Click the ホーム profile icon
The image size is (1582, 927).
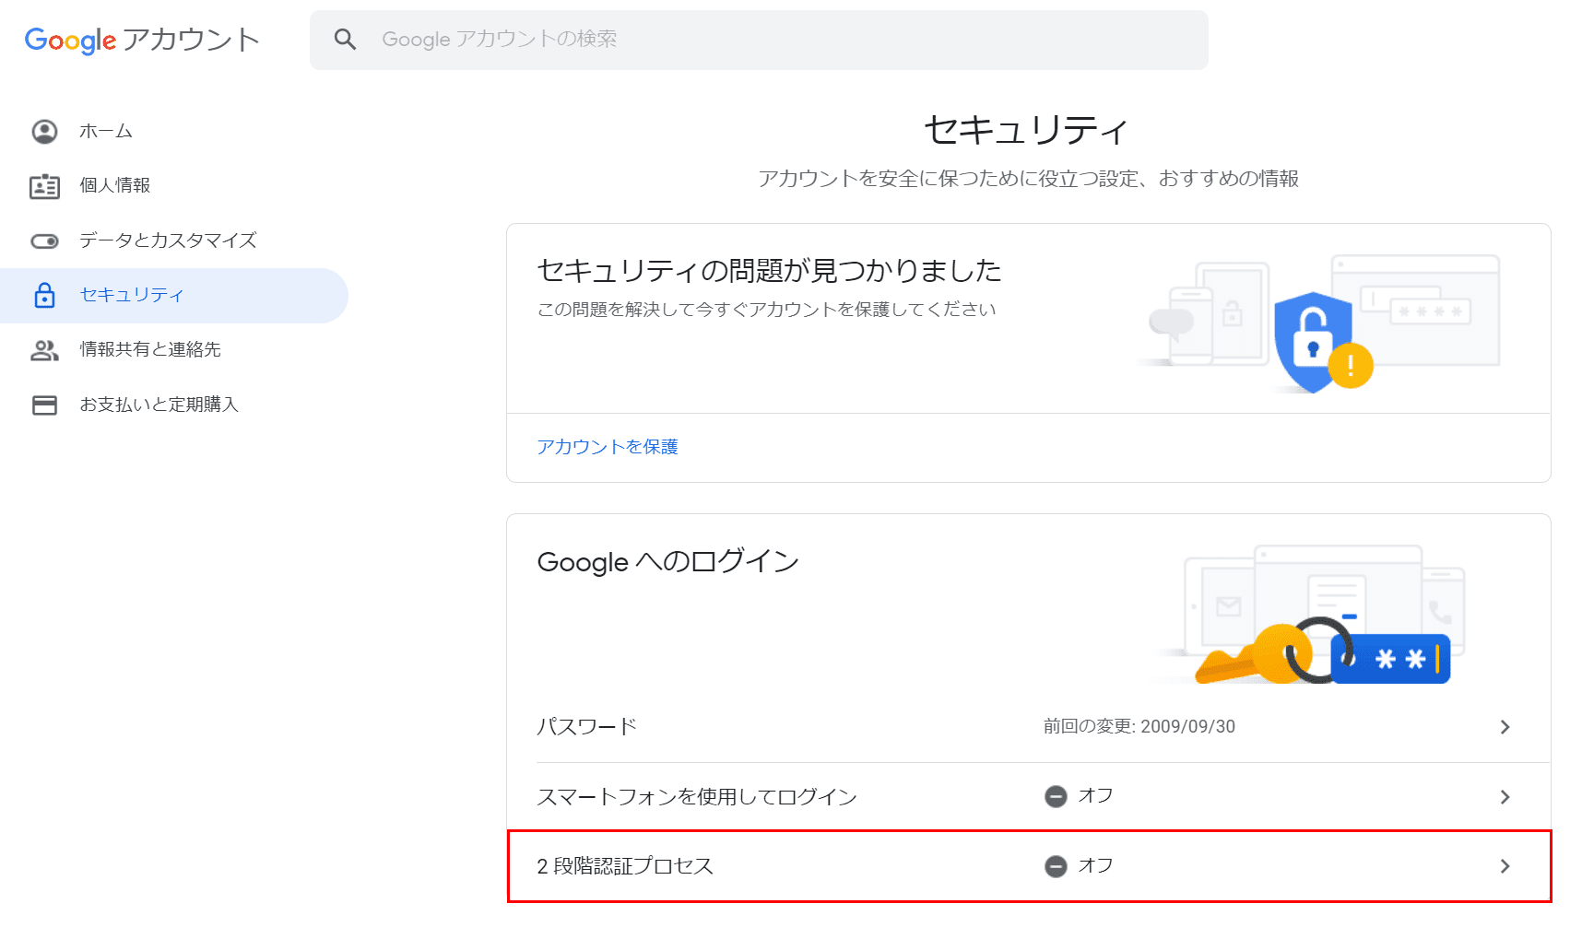click(x=44, y=132)
